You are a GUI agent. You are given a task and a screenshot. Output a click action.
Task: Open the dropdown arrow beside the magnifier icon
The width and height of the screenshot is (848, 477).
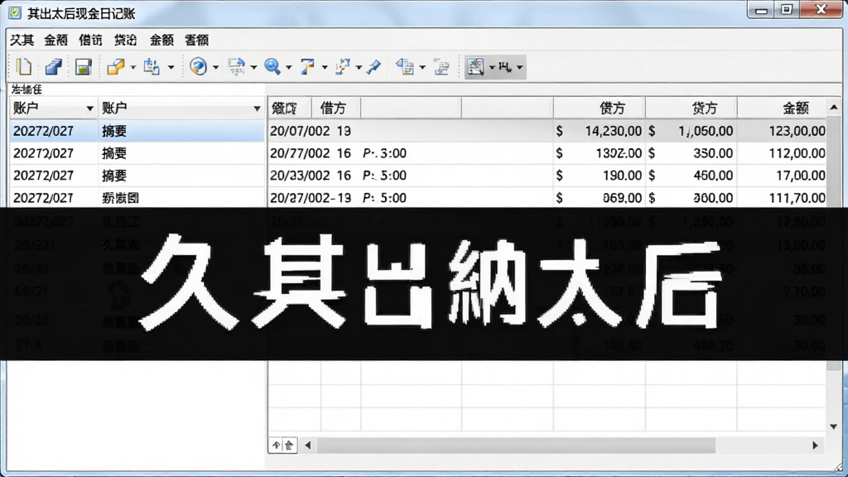pyautogui.click(x=288, y=68)
